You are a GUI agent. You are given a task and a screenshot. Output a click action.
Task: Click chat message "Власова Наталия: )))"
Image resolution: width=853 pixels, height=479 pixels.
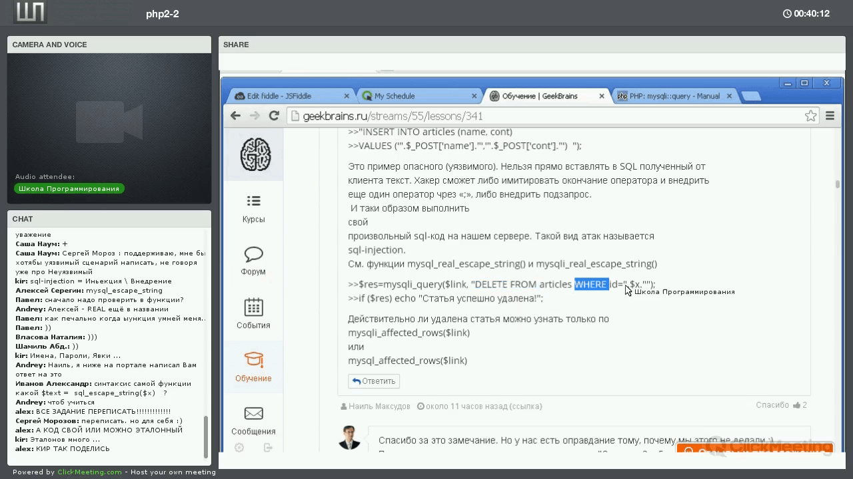pos(56,337)
